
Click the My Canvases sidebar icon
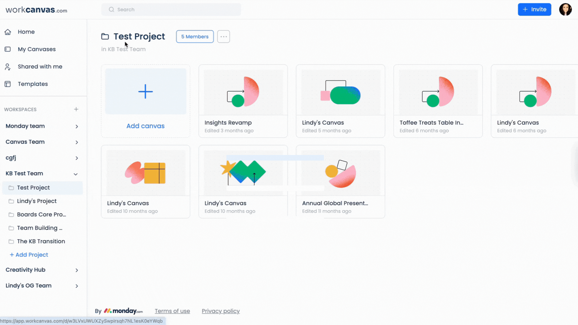(x=8, y=49)
